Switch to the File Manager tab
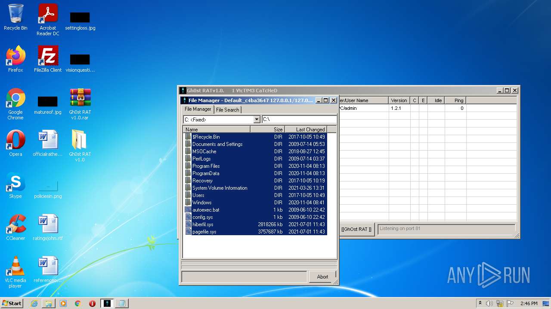 (198, 109)
